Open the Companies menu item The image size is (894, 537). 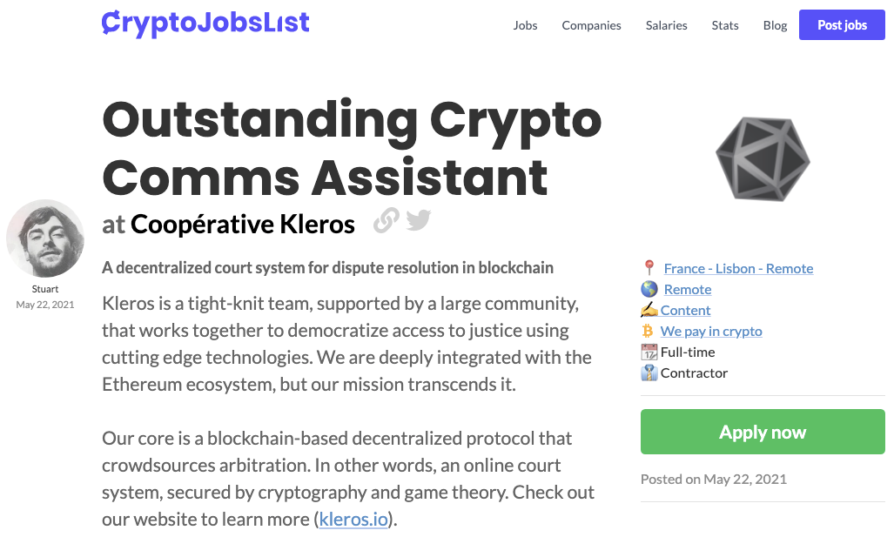pyautogui.click(x=591, y=25)
